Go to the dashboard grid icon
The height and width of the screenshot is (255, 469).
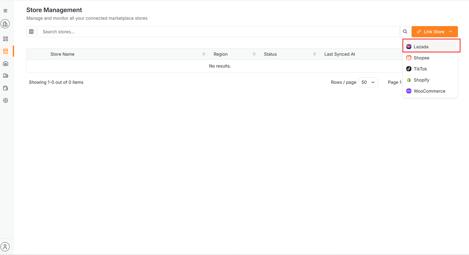click(5, 39)
